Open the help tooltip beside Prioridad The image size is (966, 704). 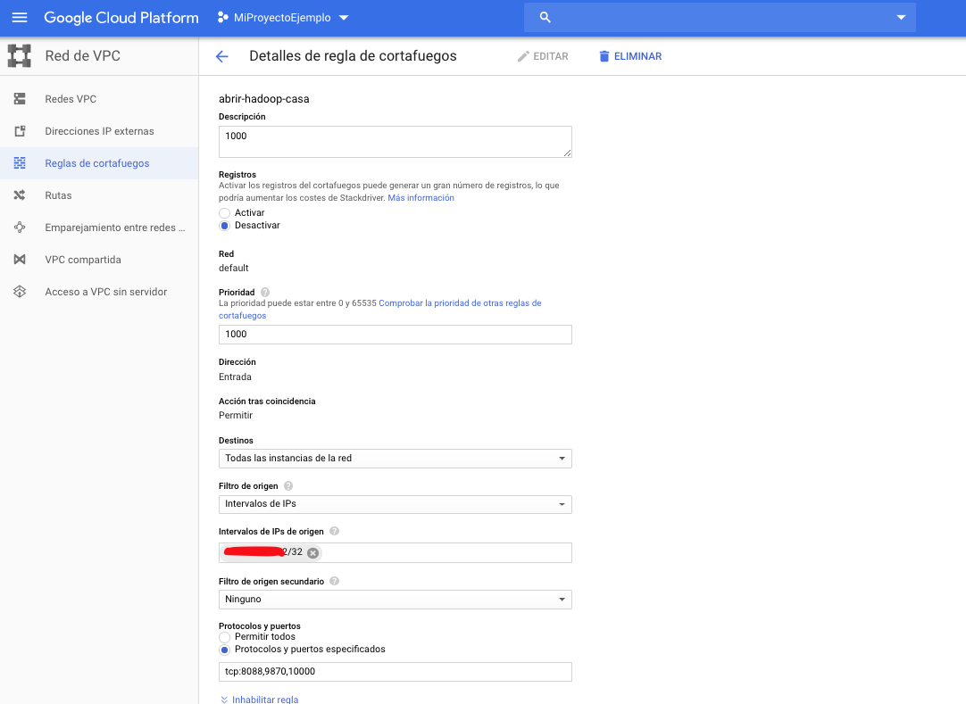coord(265,293)
